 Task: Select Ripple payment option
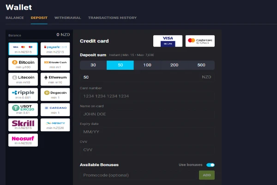click(23, 94)
